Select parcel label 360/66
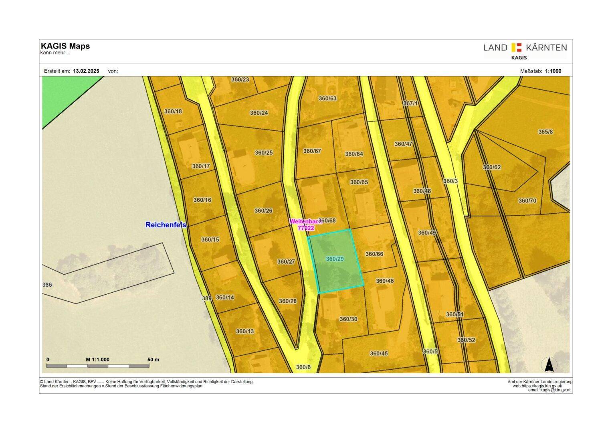The width and height of the screenshot is (612, 433). [374, 254]
